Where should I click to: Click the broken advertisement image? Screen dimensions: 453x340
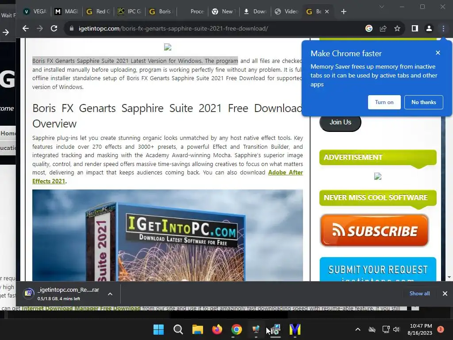[x=378, y=176]
